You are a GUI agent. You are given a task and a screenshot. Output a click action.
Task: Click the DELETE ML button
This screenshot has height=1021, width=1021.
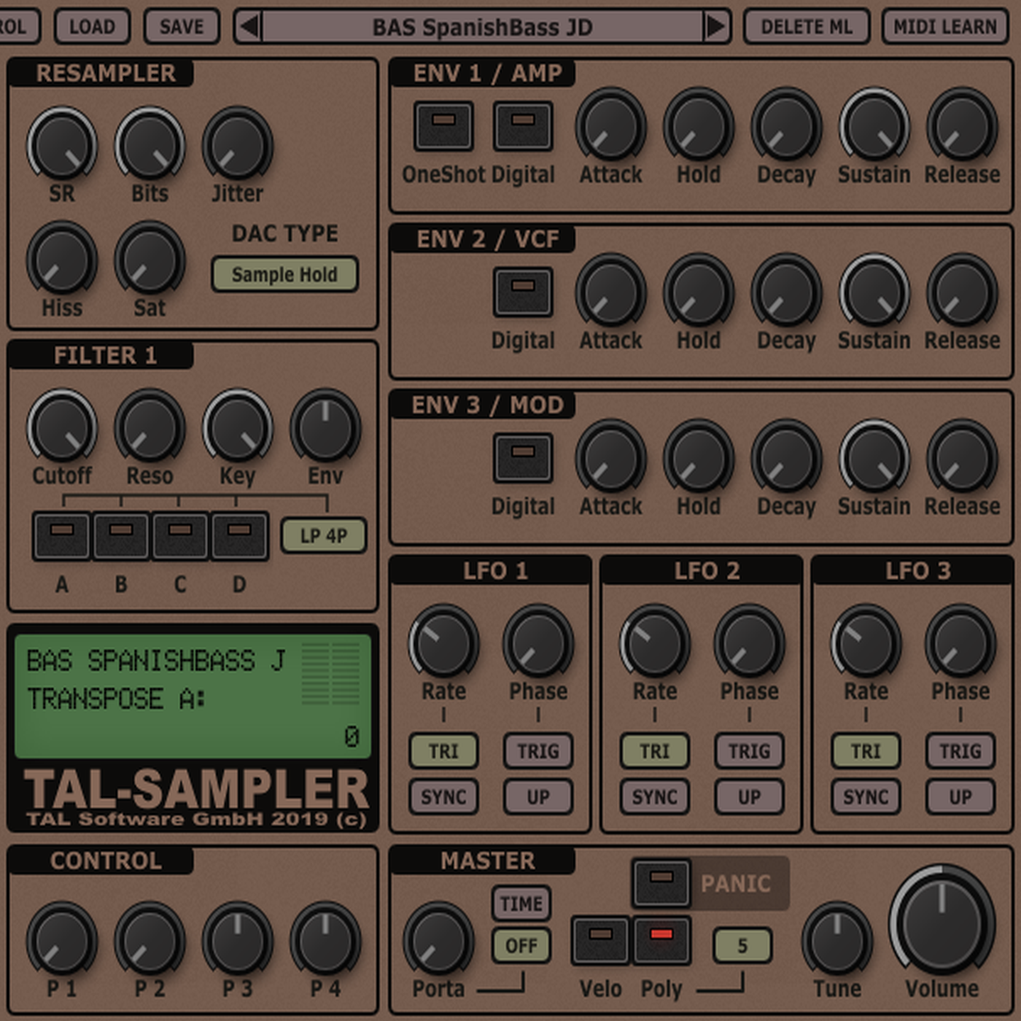pos(807,27)
